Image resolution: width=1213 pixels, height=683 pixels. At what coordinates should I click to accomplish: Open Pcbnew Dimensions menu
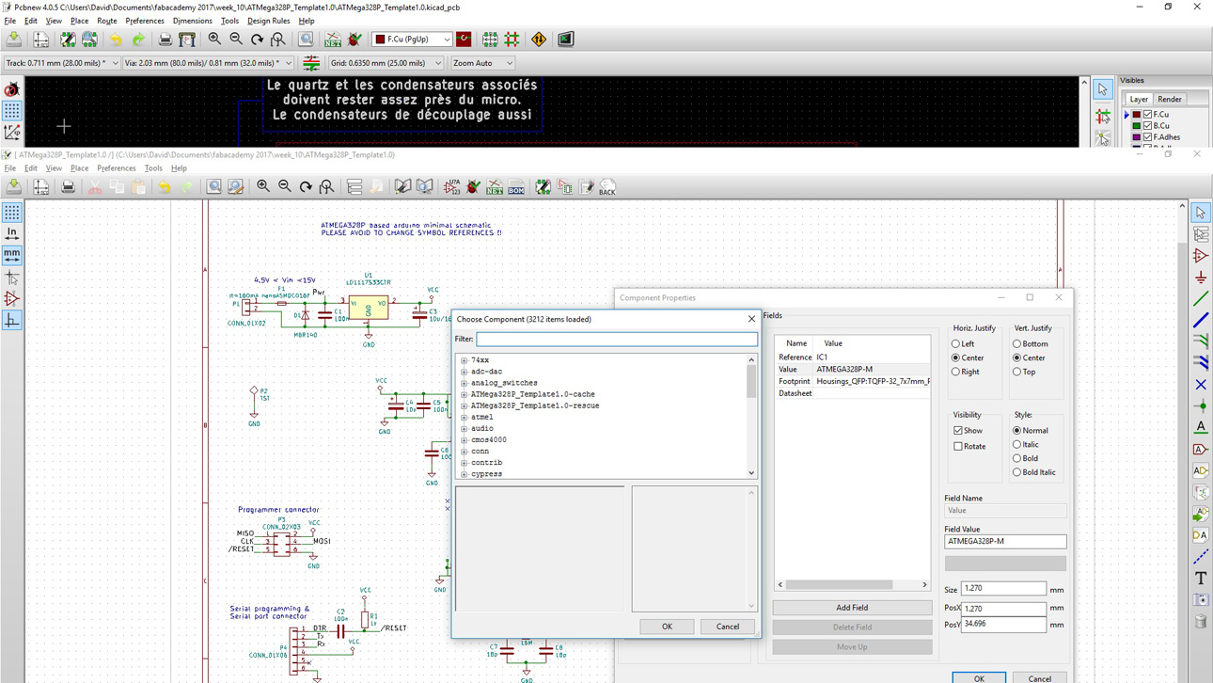click(193, 21)
